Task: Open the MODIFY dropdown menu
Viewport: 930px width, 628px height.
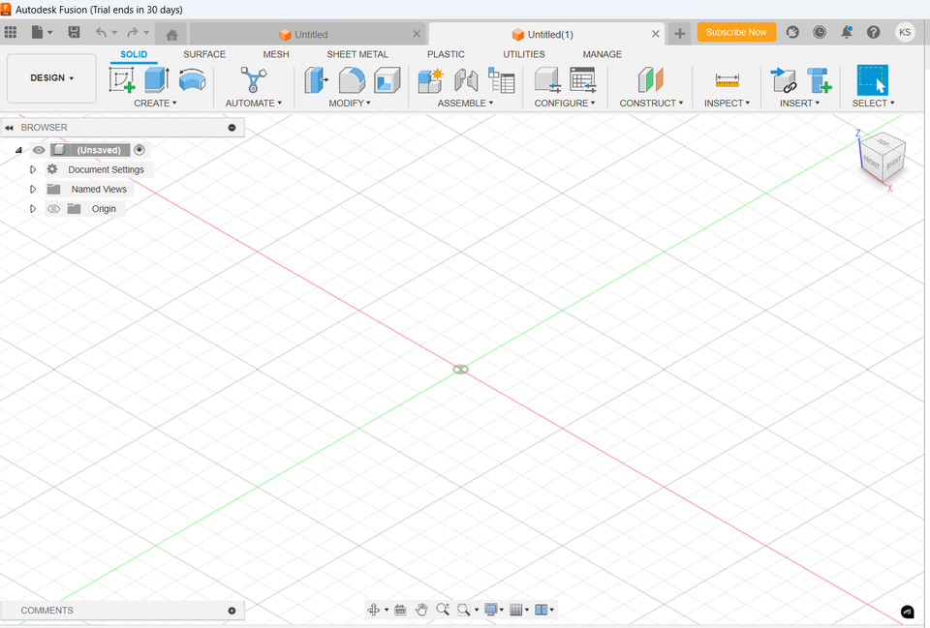Action: coord(350,104)
